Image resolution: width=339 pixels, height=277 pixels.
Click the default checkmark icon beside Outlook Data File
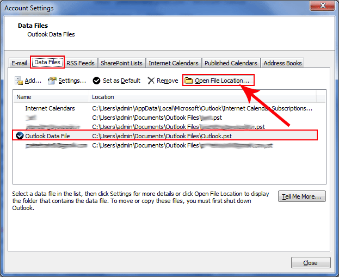point(20,136)
